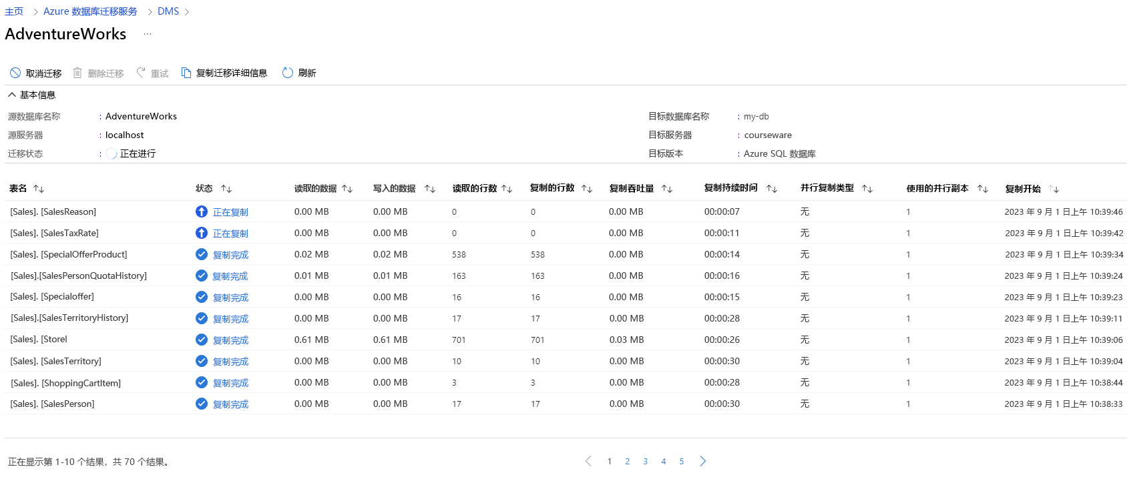Sort by 读取的行数 column arrows

(x=507, y=189)
